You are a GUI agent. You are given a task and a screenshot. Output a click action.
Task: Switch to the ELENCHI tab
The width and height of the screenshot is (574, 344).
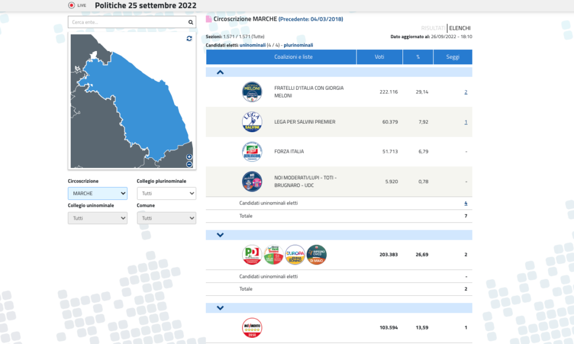[460, 28]
